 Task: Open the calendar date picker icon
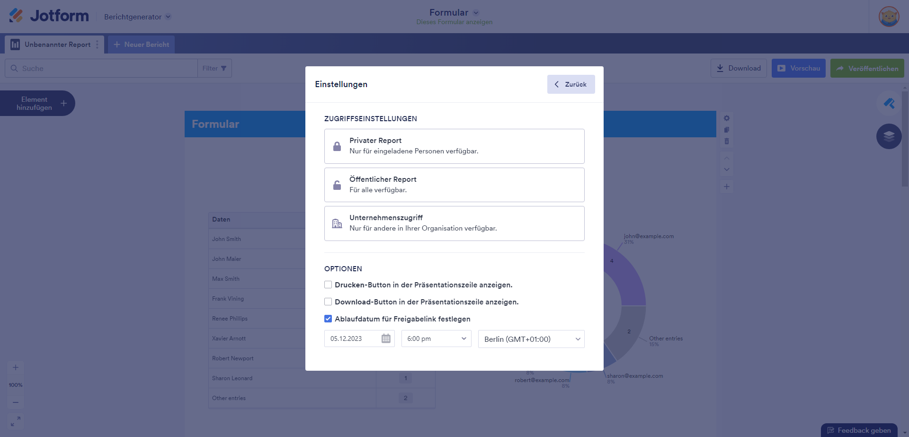coord(386,339)
